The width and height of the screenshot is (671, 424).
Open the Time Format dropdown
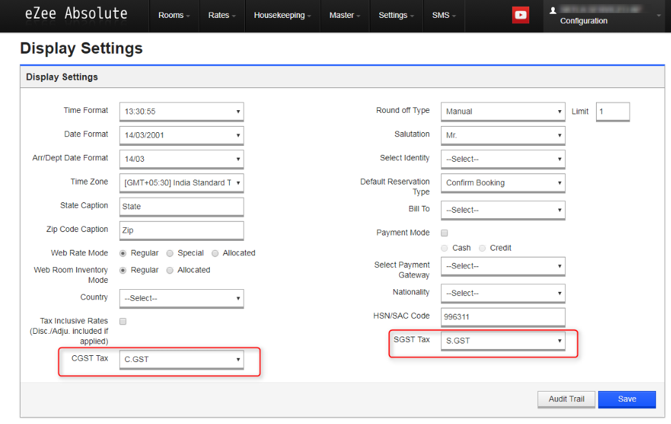tap(182, 112)
